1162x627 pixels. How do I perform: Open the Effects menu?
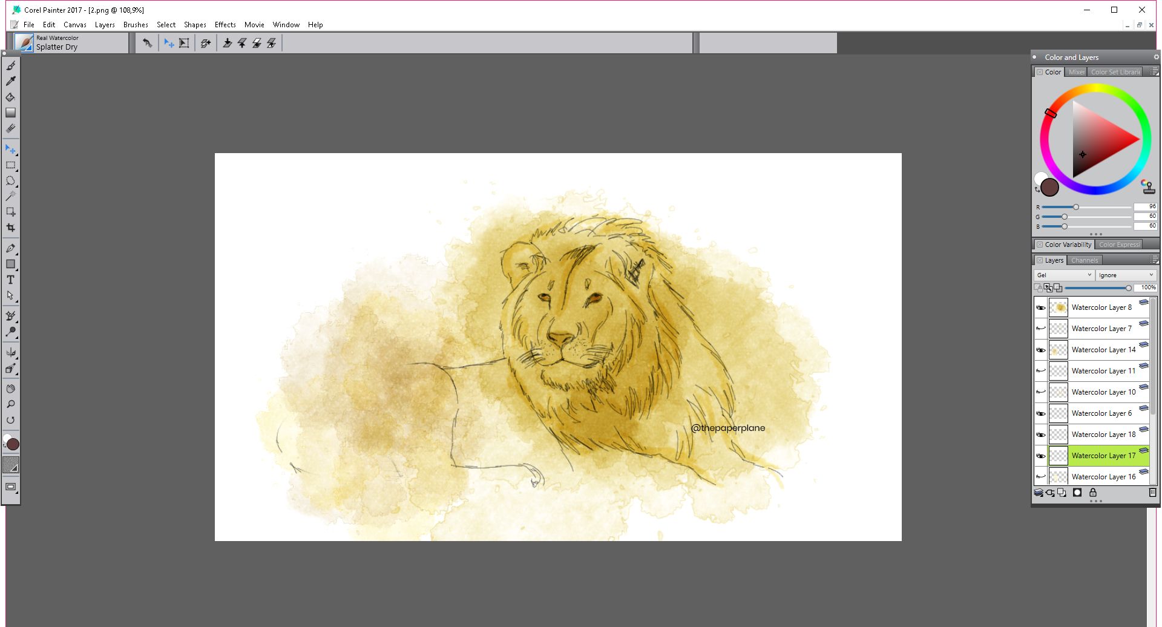click(225, 25)
